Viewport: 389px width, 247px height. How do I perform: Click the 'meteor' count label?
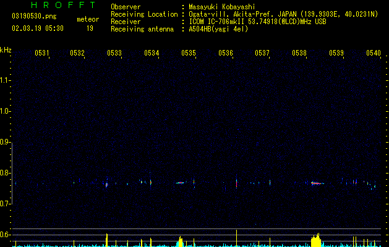click(x=88, y=19)
